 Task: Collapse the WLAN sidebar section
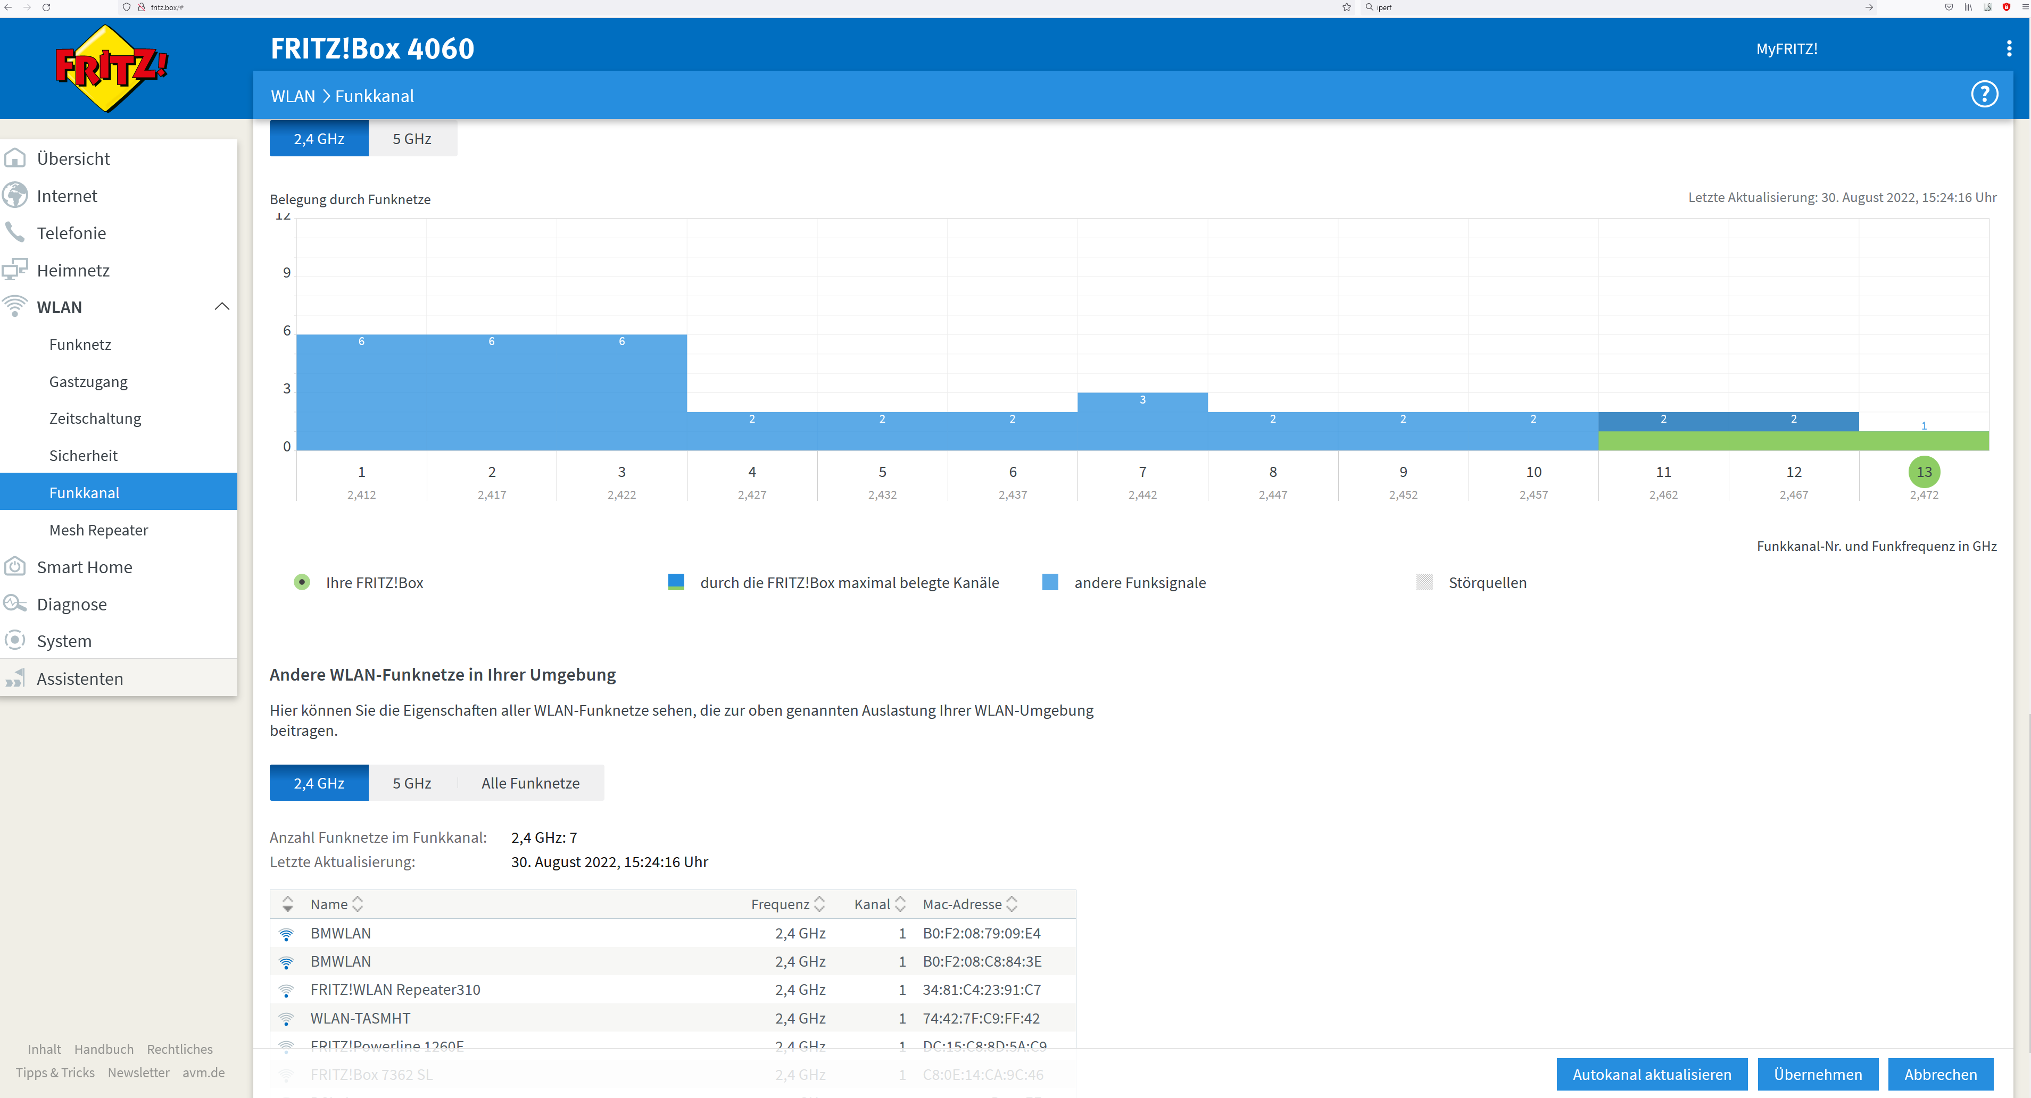pyautogui.click(x=222, y=306)
